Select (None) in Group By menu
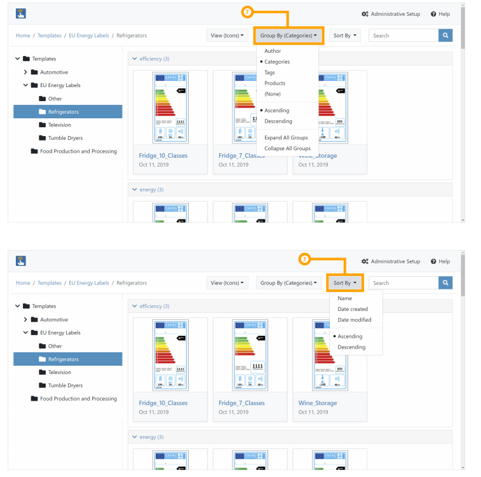 coord(273,94)
